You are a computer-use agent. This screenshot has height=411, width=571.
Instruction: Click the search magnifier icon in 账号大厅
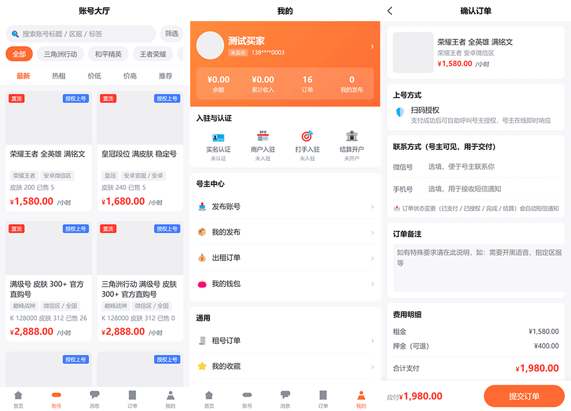[15, 34]
